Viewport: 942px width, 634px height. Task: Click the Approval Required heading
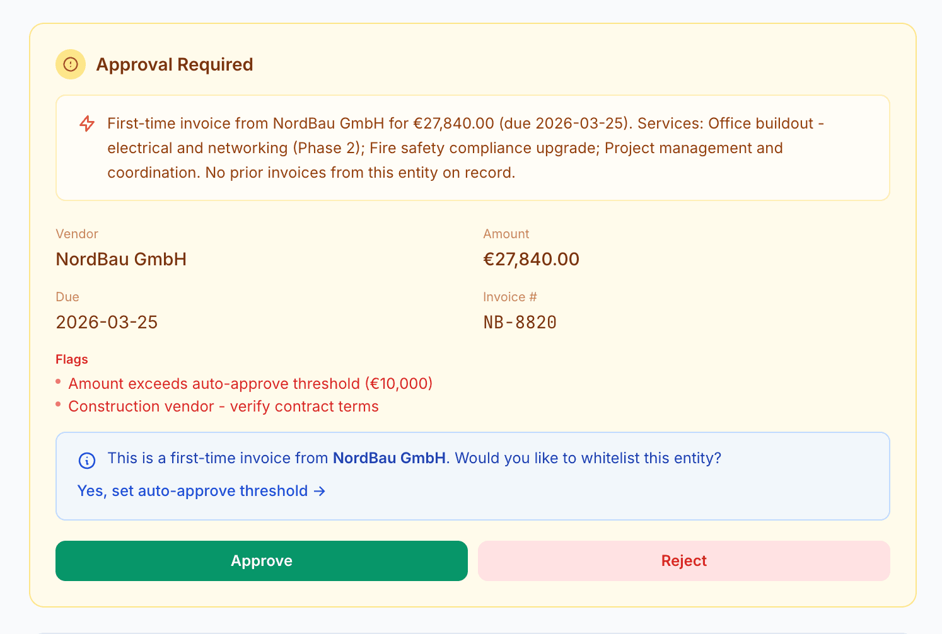175,64
